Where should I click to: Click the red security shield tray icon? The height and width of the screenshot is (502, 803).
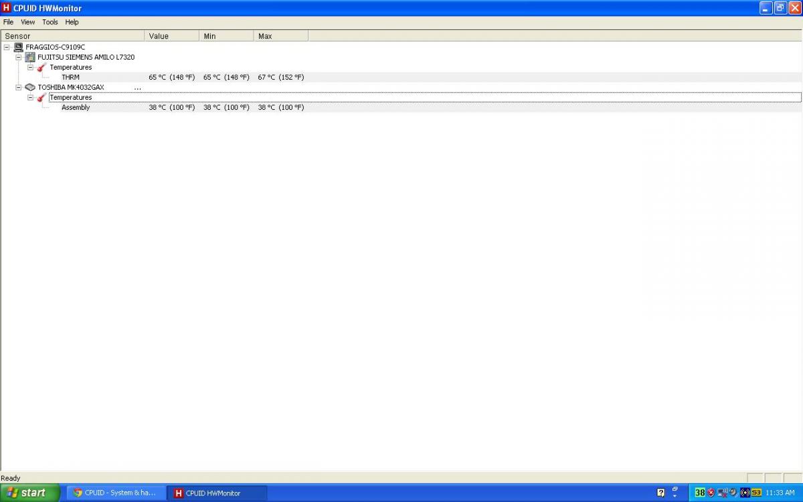[711, 493]
